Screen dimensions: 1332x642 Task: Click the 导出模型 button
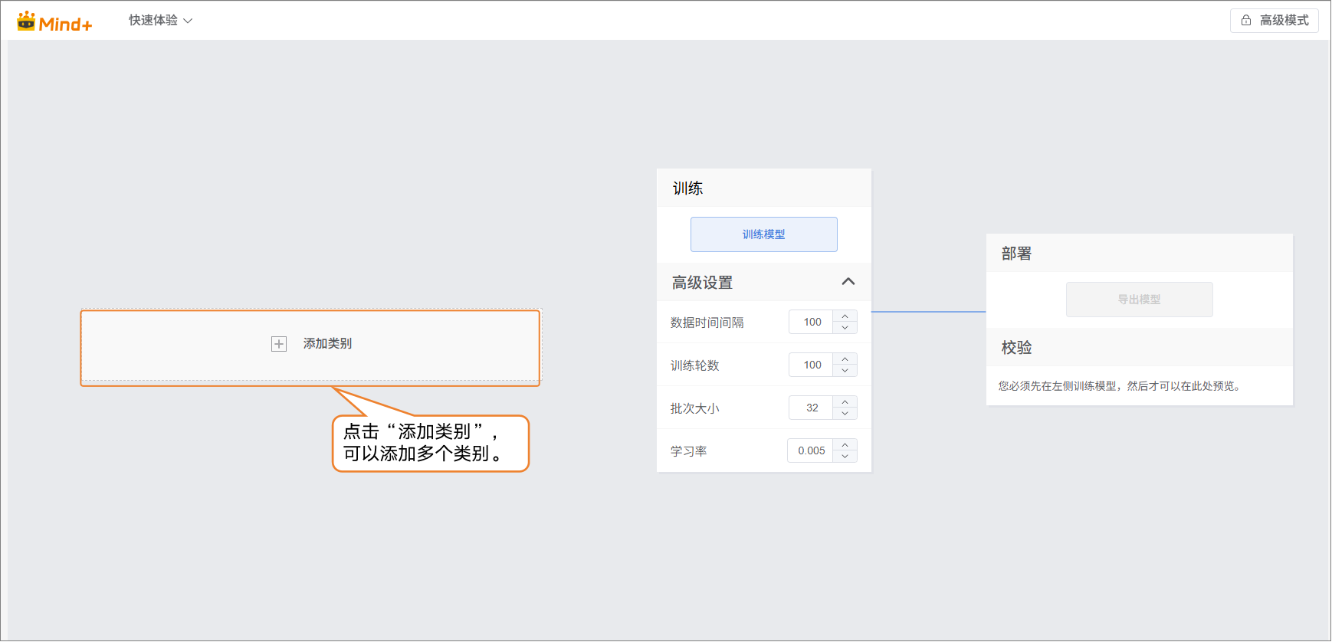click(x=1139, y=300)
